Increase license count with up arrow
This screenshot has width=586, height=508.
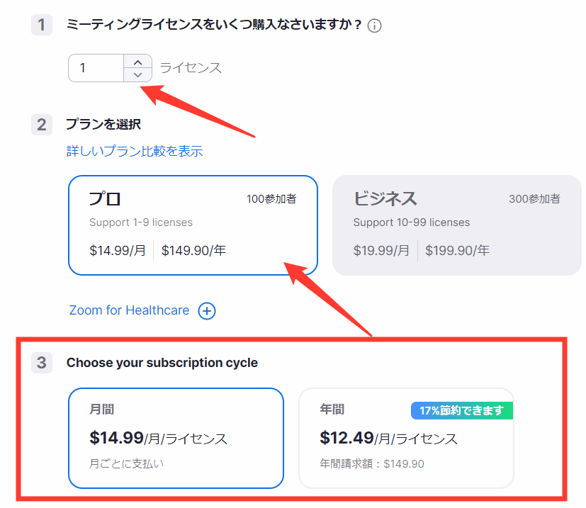[x=137, y=62]
